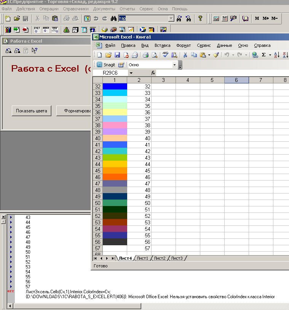
Task: Click the Open file icon in 1C toolbar
Action: coord(17,18)
